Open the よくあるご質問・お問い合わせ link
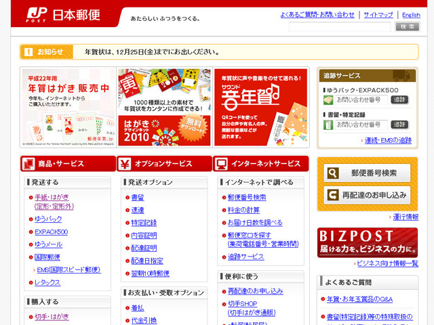Image resolution: width=434 pixels, height=325 pixels. (x=317, y=15)
